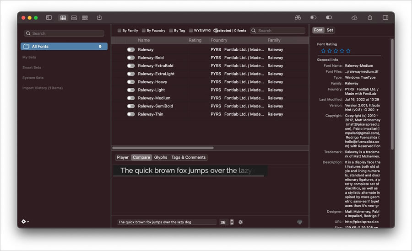Select All Fonts in the sidebar
Viewport: 412px width, 251px height.
(x=64, y=47)
